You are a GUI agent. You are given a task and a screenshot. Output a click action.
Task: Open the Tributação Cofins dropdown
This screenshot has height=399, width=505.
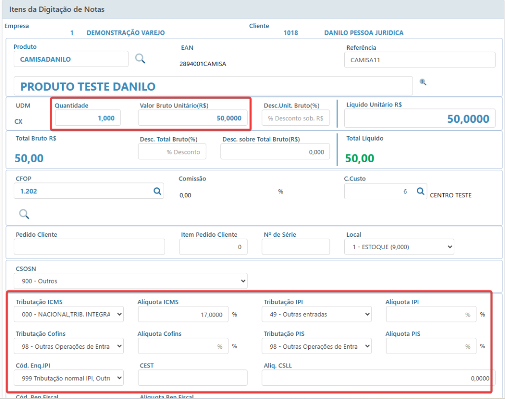69,346
